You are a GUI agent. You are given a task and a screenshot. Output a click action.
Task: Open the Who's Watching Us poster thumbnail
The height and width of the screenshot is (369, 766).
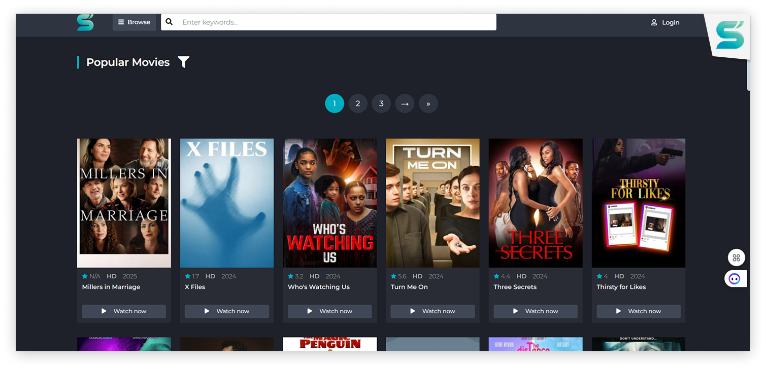tap(329, 203)
